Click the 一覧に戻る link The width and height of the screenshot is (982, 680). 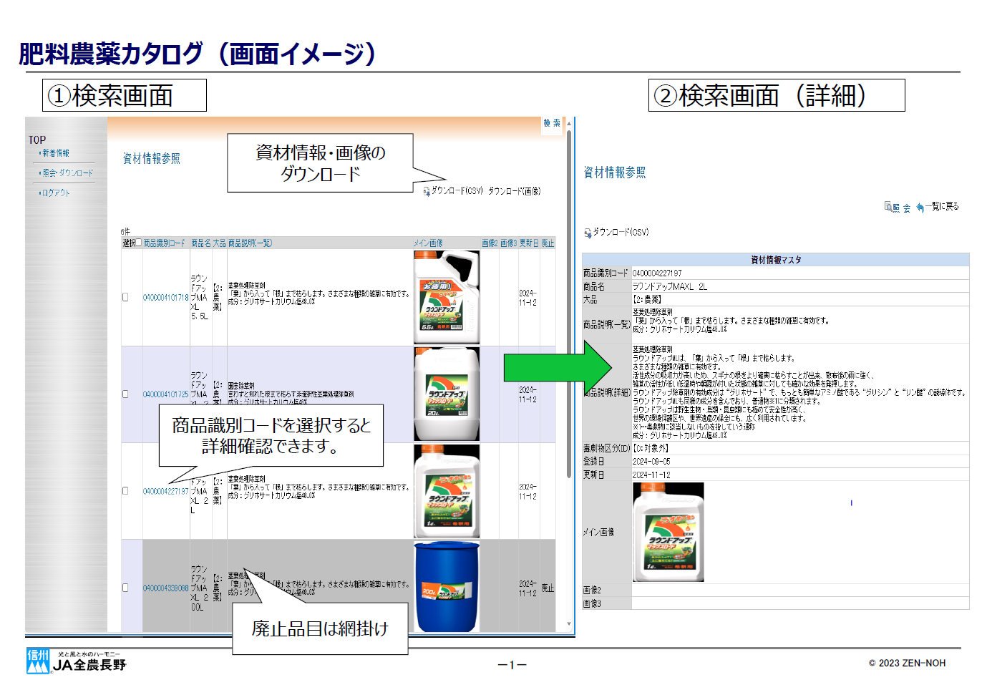[942, 206]
